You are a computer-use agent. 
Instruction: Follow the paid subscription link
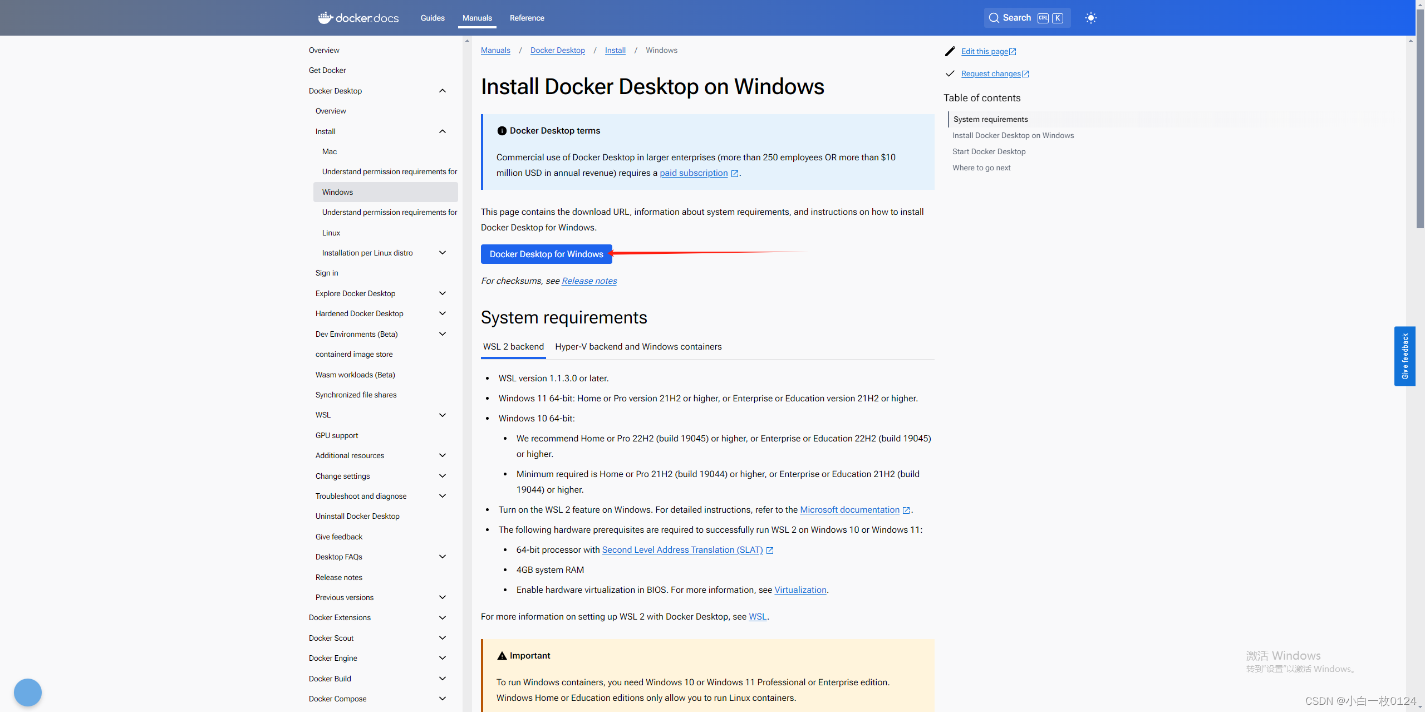pos(694,173)
